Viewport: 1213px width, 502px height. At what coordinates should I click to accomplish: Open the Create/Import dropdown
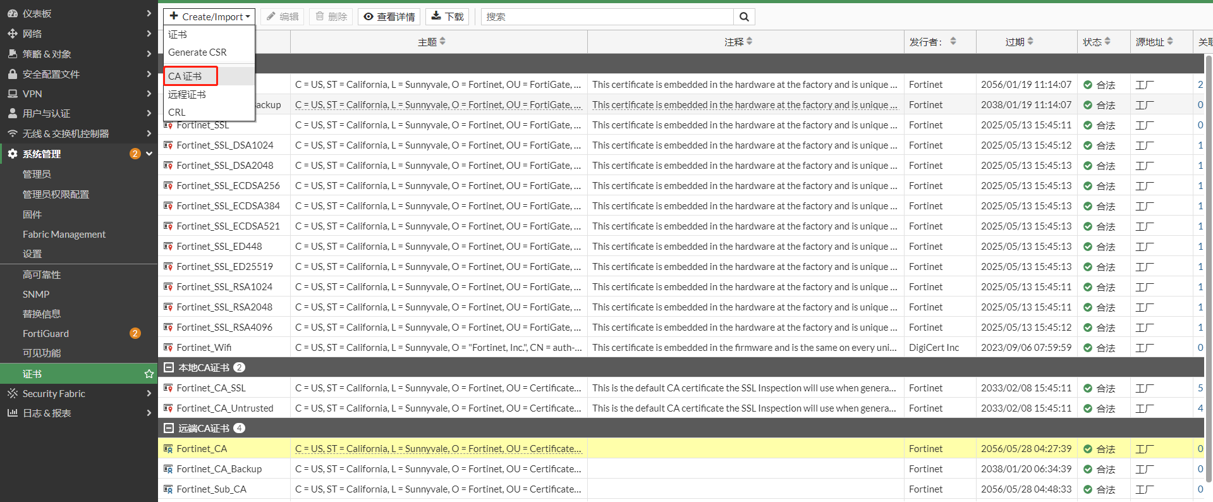(209, 17)
